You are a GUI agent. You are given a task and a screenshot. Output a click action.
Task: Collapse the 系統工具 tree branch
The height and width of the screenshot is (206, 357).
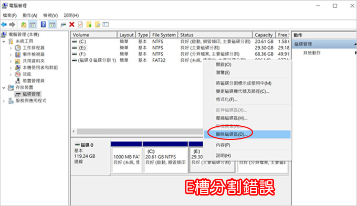pos(4,41)
